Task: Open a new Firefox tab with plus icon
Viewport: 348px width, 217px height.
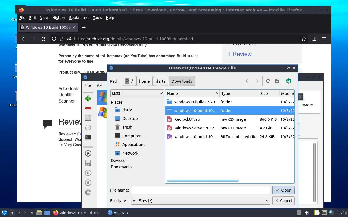Action: (84, 27)
